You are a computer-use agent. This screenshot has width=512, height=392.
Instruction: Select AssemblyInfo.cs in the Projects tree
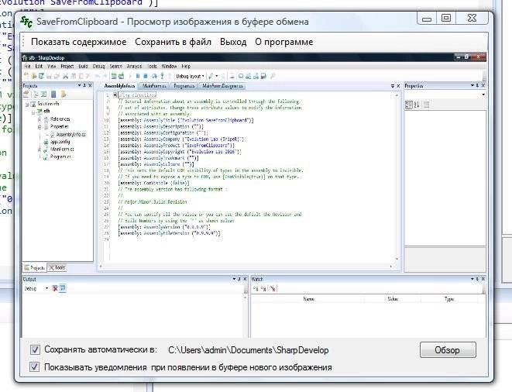tap(67, 134)
